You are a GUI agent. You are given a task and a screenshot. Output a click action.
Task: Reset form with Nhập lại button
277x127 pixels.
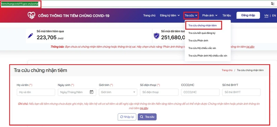click(127, 117)
